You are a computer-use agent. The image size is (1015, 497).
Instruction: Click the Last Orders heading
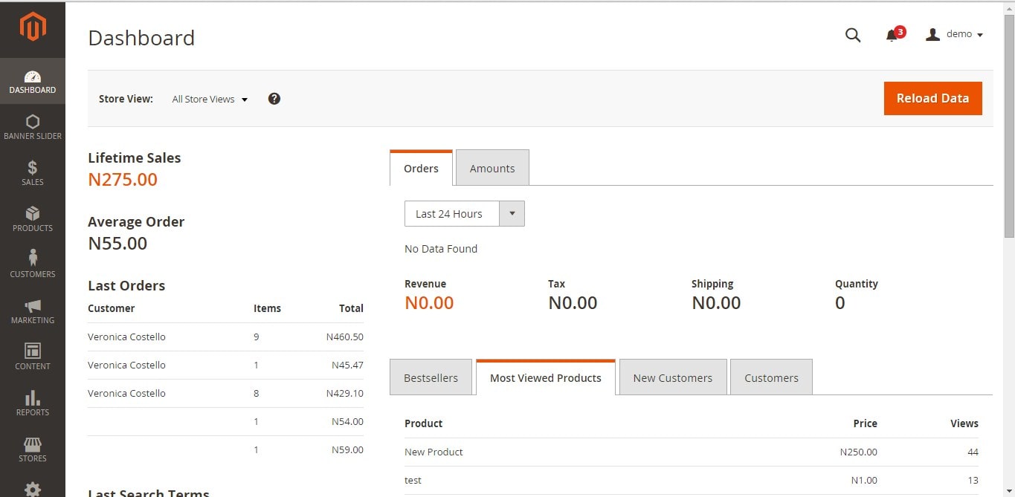click(x=126, y=285)
